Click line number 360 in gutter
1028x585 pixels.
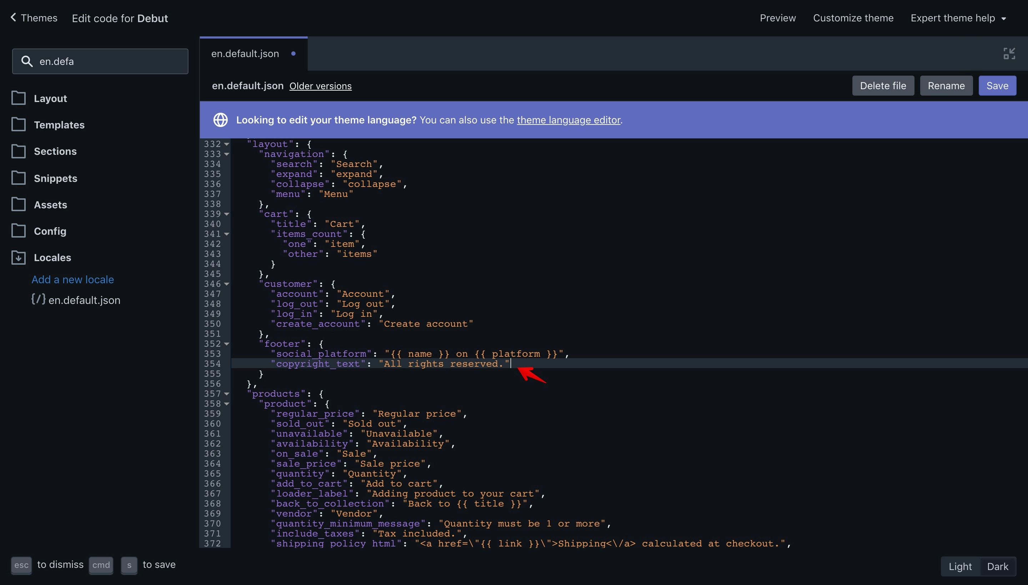pyautogui.click(x=213, y=424)
